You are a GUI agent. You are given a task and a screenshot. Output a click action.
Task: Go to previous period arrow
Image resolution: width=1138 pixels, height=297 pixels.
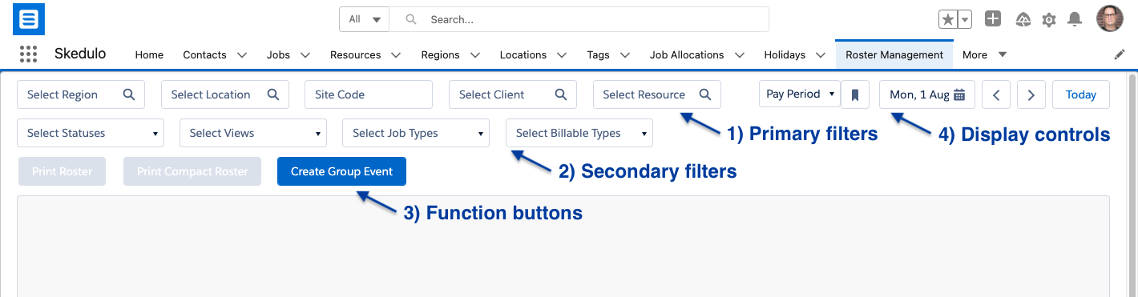click(x=996, y=94)
